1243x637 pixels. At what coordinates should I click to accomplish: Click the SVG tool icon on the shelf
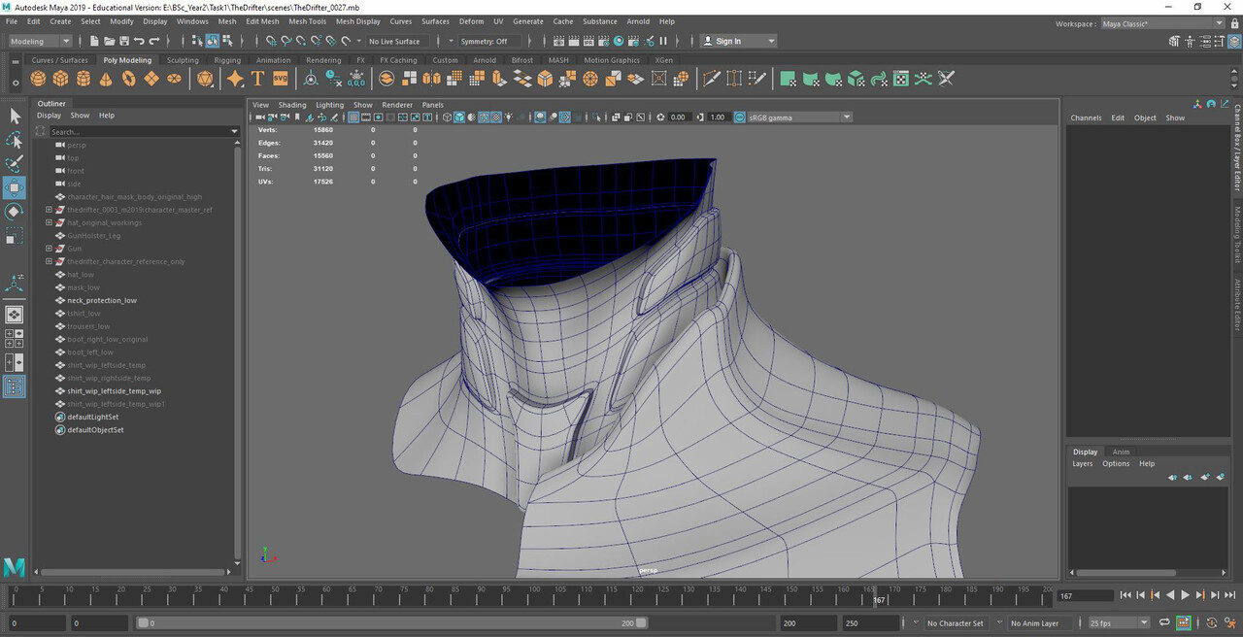click(x=281, y=78)
